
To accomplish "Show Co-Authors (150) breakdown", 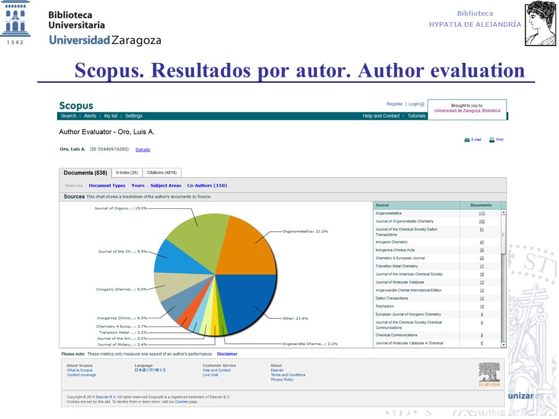I will [x=207, y=186].
